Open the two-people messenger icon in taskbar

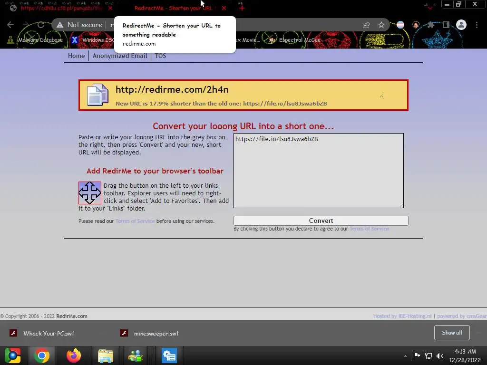(x=136, y=355)
